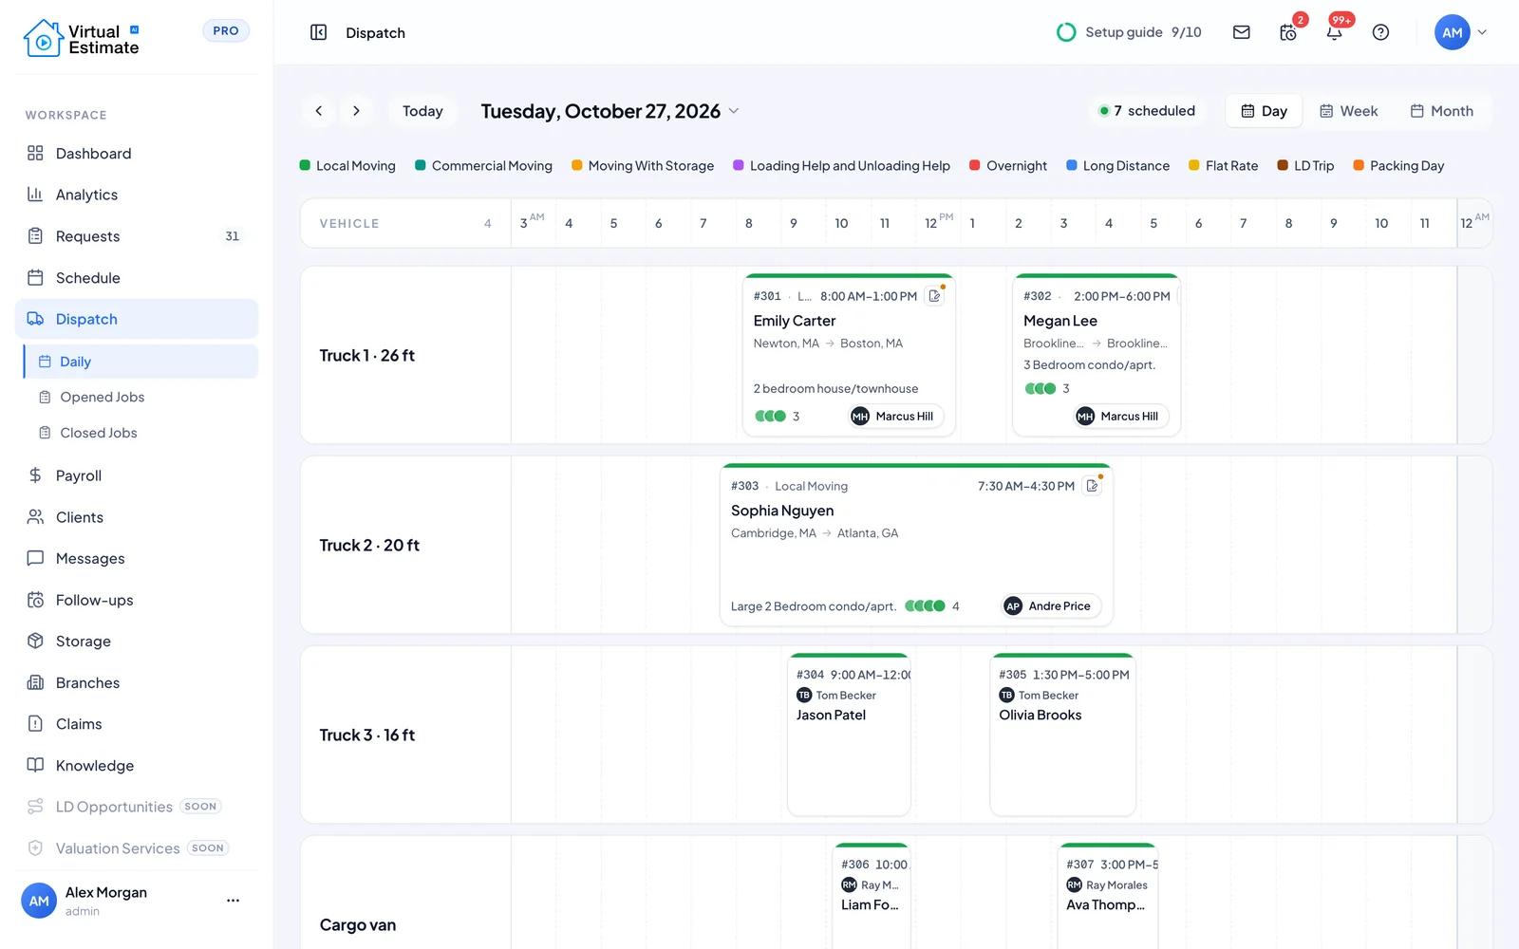1519x949 pixels.
Task: Open Claims section
Action: (137, 724)
